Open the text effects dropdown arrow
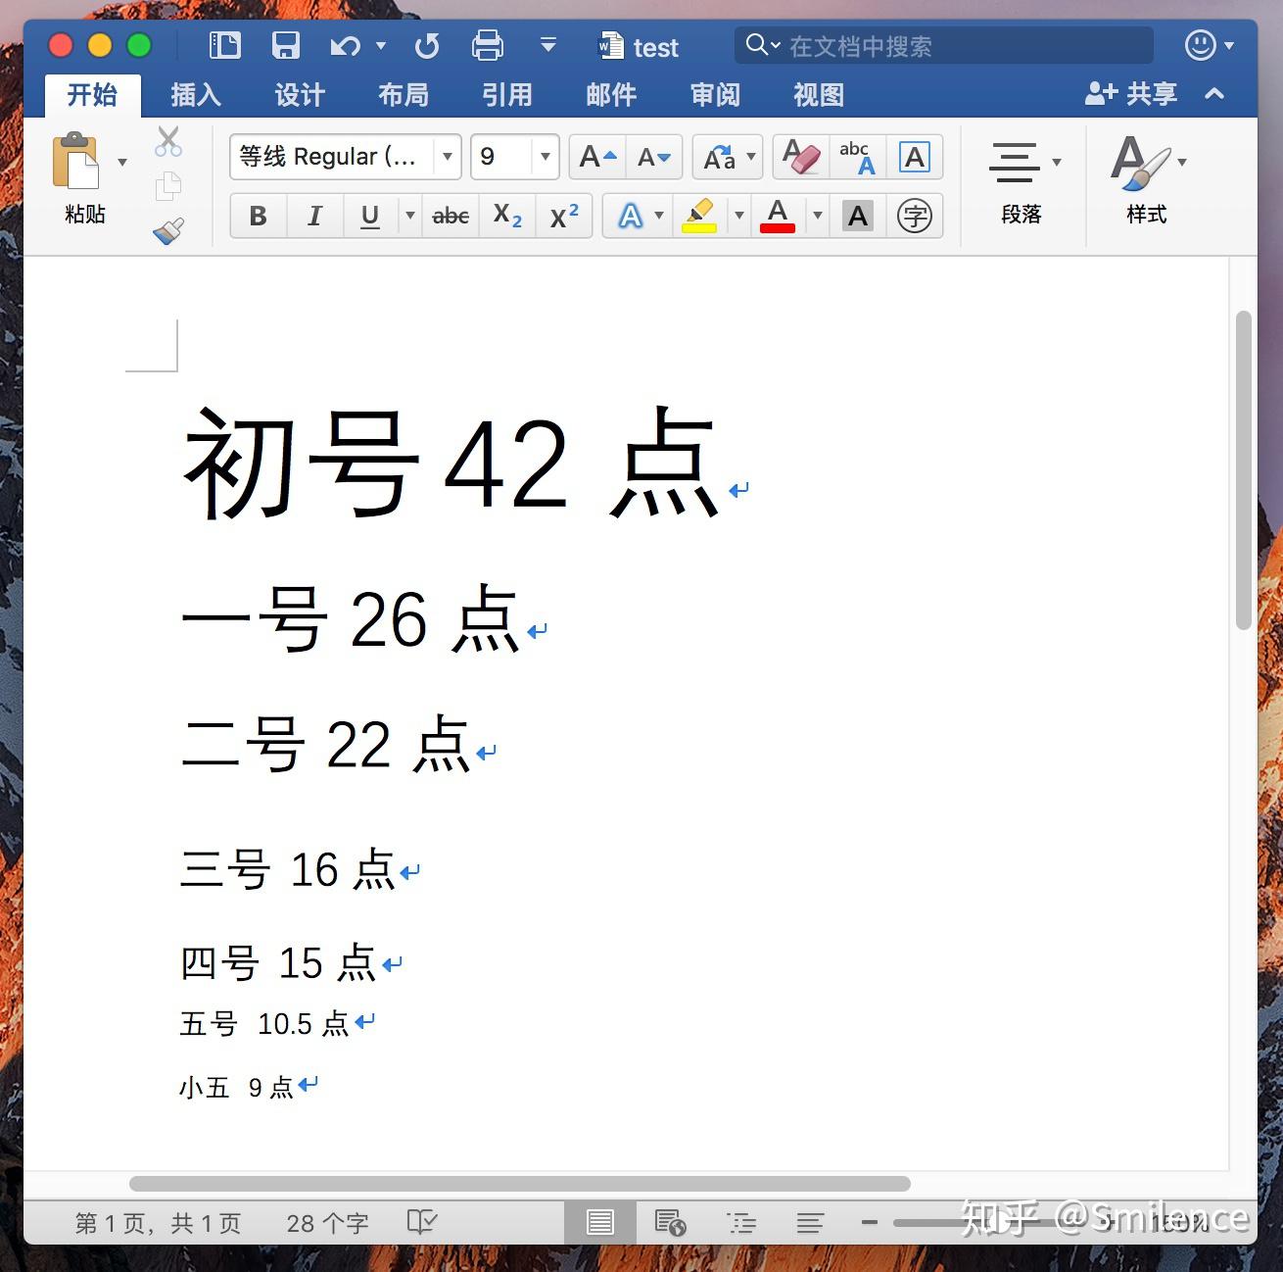 pos(659,216)
